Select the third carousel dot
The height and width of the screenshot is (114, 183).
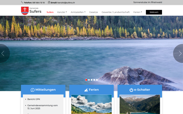coord(91,80)
